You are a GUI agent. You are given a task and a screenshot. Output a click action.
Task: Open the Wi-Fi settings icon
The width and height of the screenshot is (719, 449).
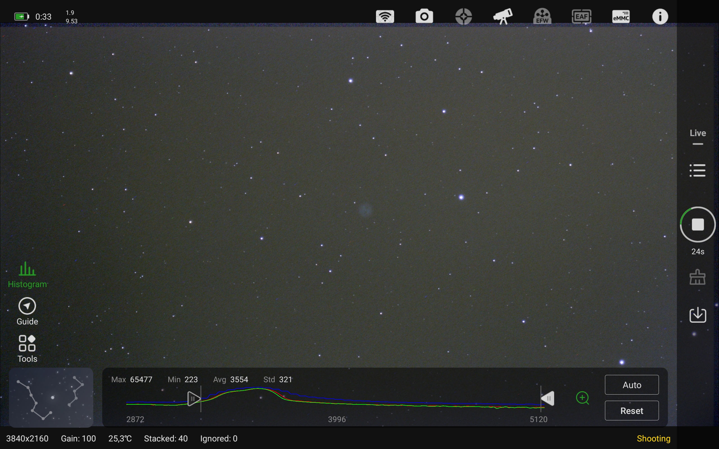(x=385, y=16)
